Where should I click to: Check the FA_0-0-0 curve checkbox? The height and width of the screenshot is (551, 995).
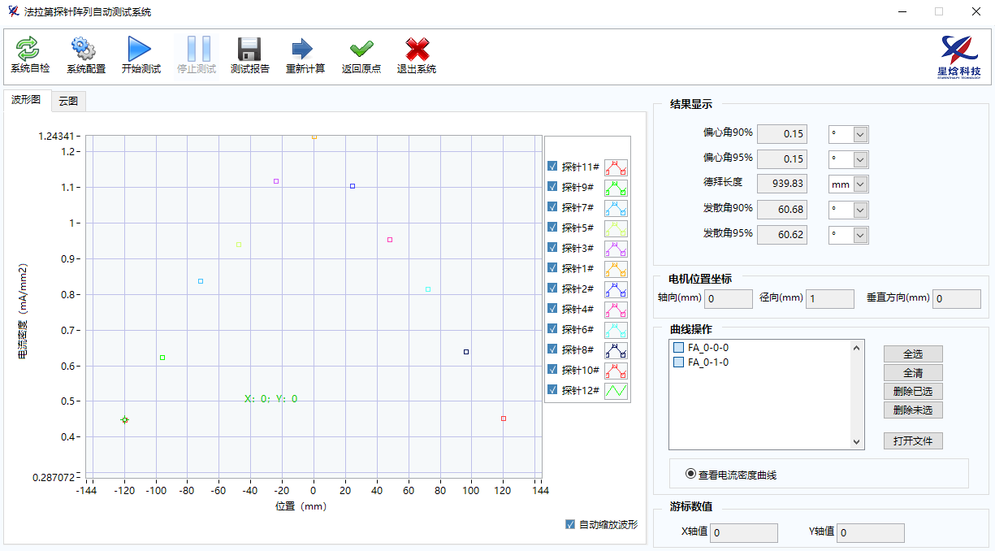(x=679, y=348)
